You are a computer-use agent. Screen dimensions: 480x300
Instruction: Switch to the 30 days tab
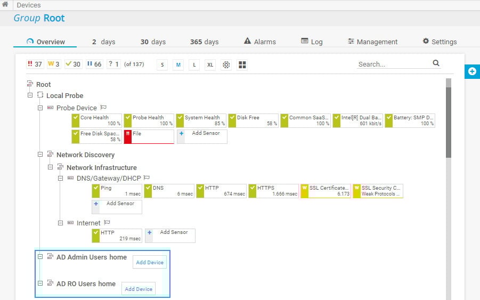[152, 42]
